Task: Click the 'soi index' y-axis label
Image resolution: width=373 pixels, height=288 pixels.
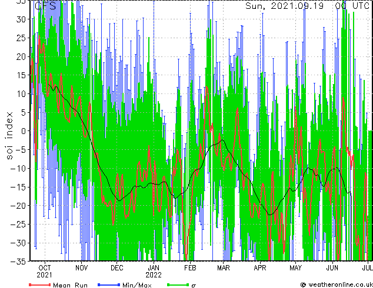Action: (x=9, y=136)
